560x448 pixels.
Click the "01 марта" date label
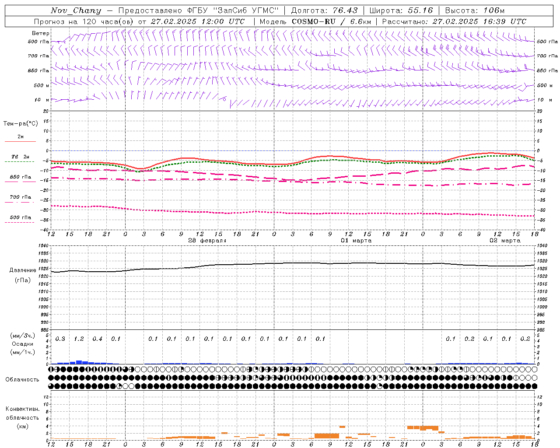tap(356, 241)
